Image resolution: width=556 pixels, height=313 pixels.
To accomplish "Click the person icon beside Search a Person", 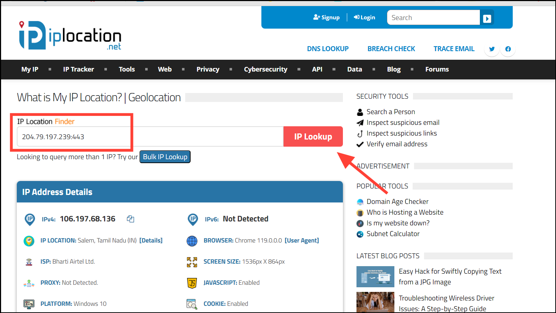I will point(360,112).
